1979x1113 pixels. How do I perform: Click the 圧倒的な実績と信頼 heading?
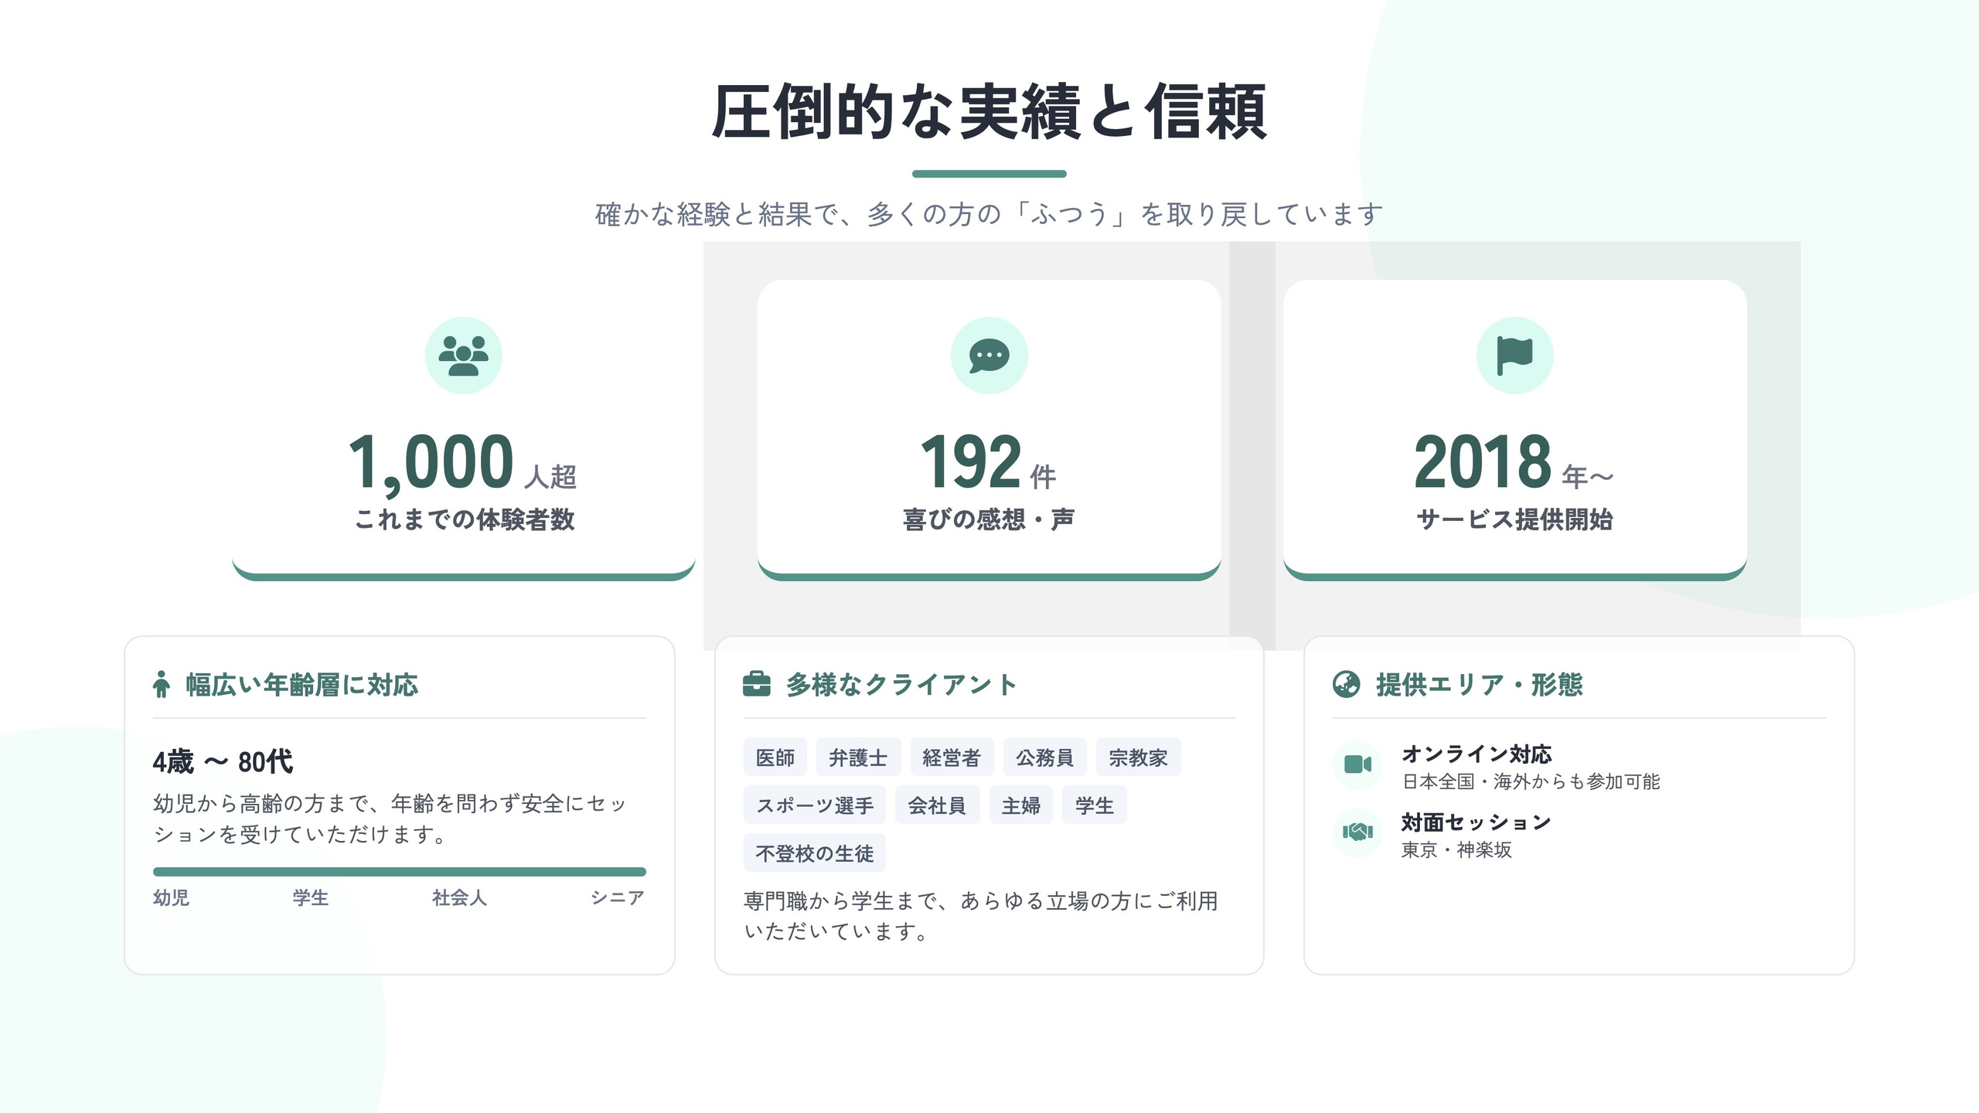point(989,113)
